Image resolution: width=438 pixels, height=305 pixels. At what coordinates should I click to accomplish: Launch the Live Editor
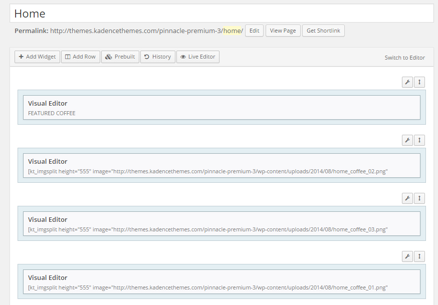(x=197, y=57)
